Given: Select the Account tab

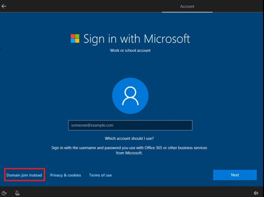Looking at the screenshot, I should (187, 6).
